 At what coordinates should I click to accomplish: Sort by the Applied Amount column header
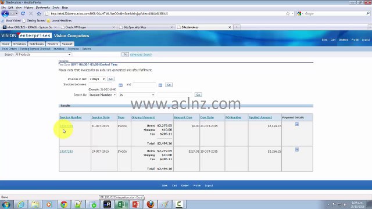click(x=260, y=117)
